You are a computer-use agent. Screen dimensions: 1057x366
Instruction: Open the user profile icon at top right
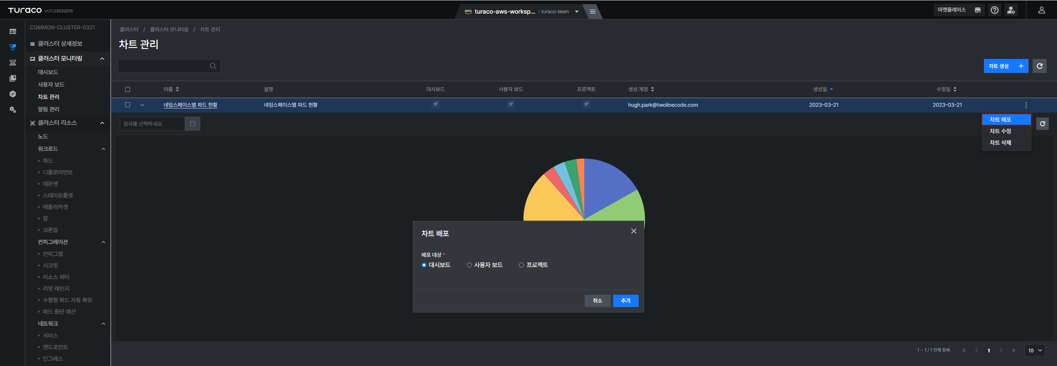coord(1041,10)
